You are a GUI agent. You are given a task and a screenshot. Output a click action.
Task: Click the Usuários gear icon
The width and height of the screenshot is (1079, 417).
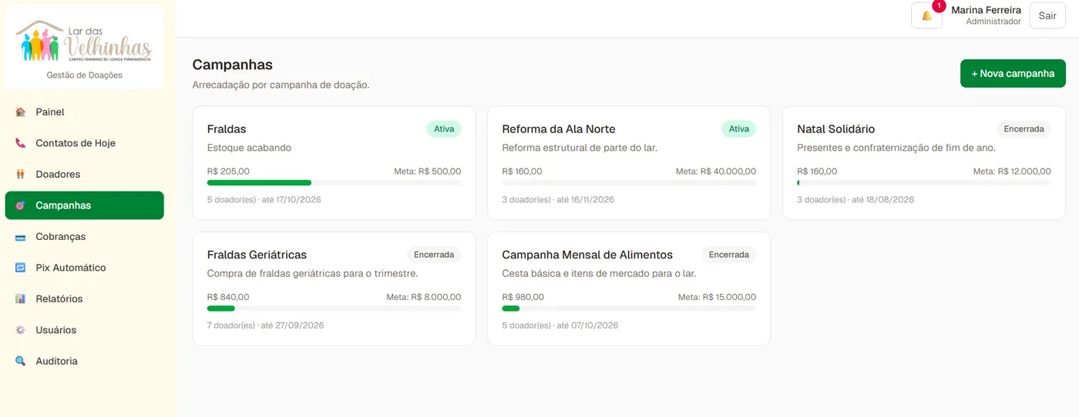21,330
